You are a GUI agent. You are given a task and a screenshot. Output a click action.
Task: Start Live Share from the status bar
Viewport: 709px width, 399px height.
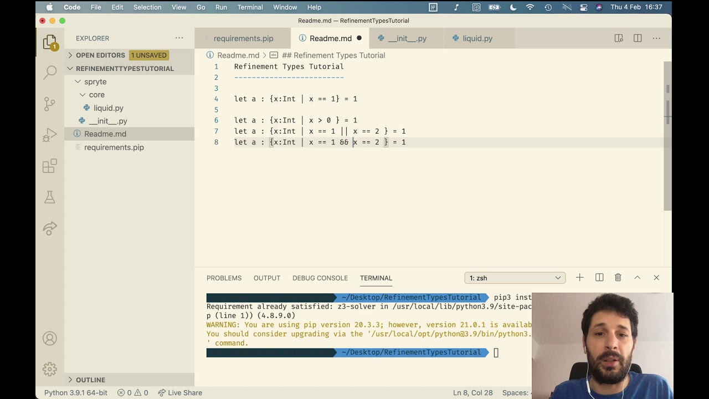tap(180, 392)
